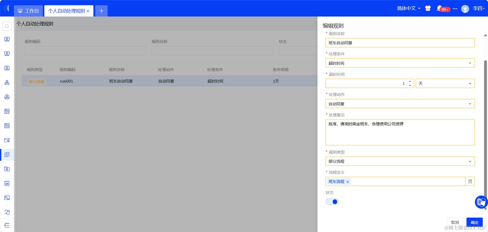
Task: Click the 处理意见 text area
Action: click(400, 132)
